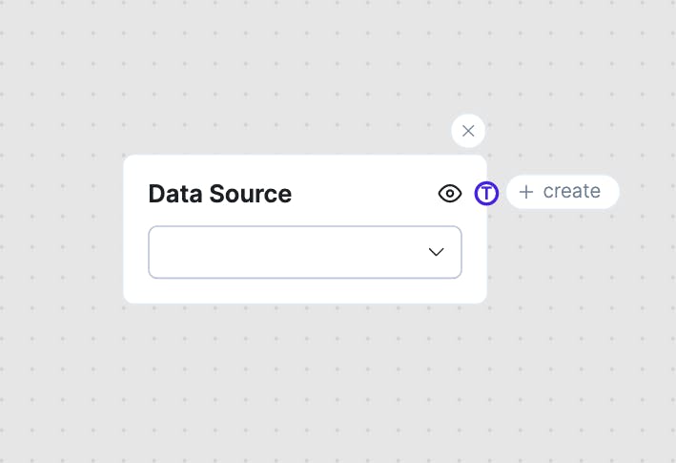The image size is (676, 463).
Task: Click the plus icon beside create
Action: pyautogui.click(x=526, y=192)
